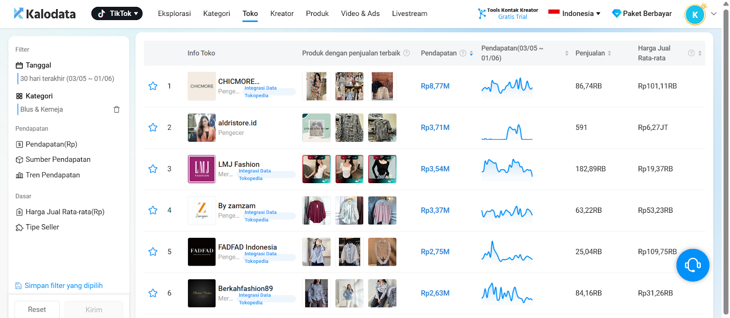The width and height of the screenshot is (730, 318).
Task: View the aldristore.id revenue trend chart
Action: coord(507,131)
